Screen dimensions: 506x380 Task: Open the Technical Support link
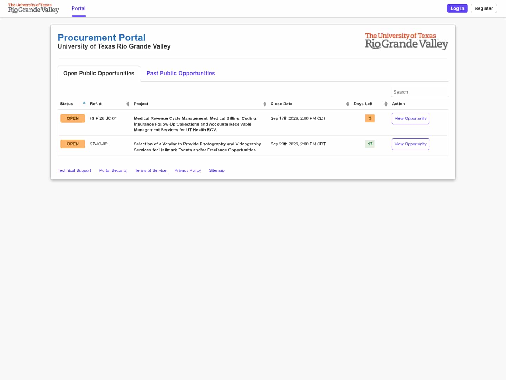point(74,170)
